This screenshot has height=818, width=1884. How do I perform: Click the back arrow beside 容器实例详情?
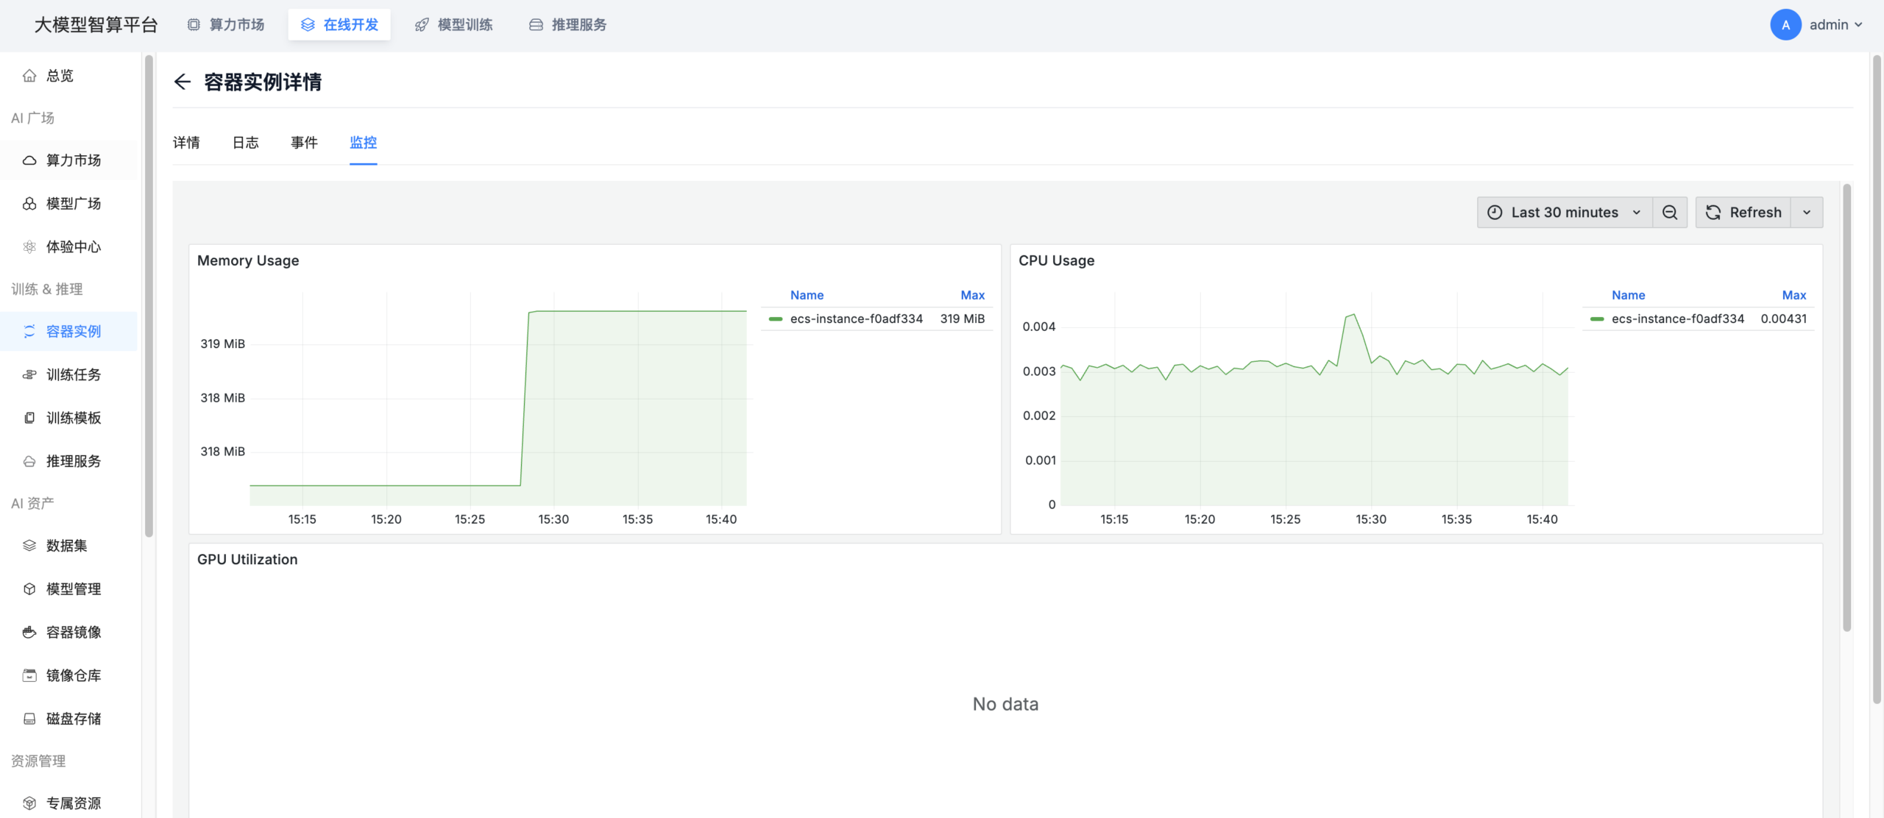182,82
